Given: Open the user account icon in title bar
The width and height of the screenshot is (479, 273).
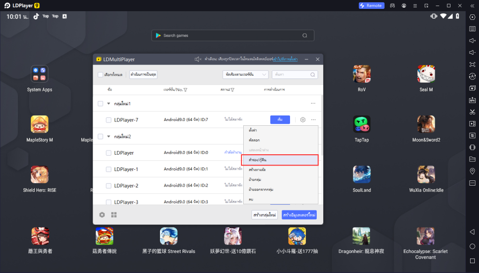Looking at the screenshot, I should 404,6.
